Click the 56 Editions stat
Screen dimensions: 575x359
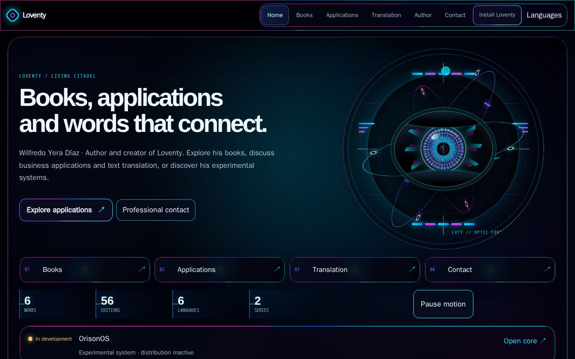tap(133, 304)
